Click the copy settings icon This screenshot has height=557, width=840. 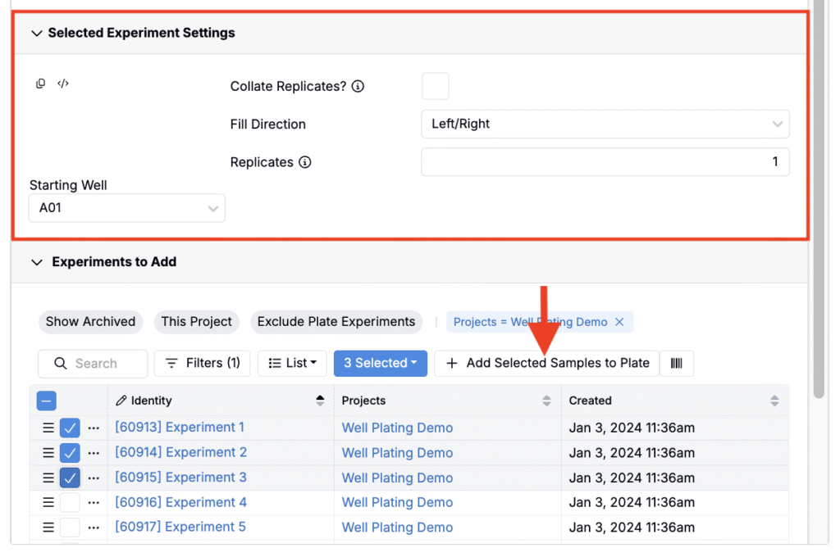(x=40, y=84)
